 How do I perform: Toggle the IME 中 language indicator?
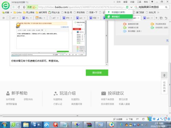154,119
